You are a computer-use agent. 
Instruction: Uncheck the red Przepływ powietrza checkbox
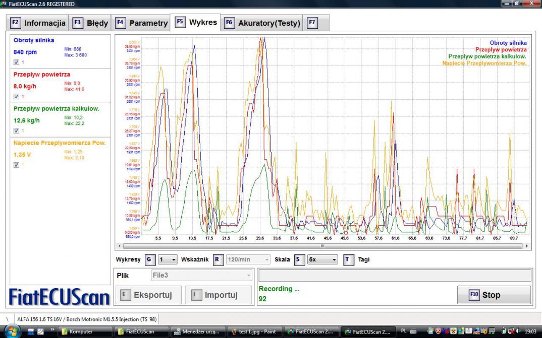tap(16, 97)
